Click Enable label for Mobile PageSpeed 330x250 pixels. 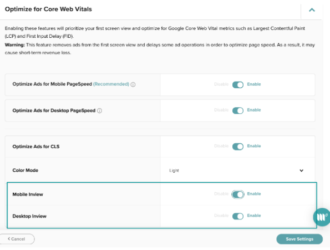pyautogui.click(x=254, y=84)
